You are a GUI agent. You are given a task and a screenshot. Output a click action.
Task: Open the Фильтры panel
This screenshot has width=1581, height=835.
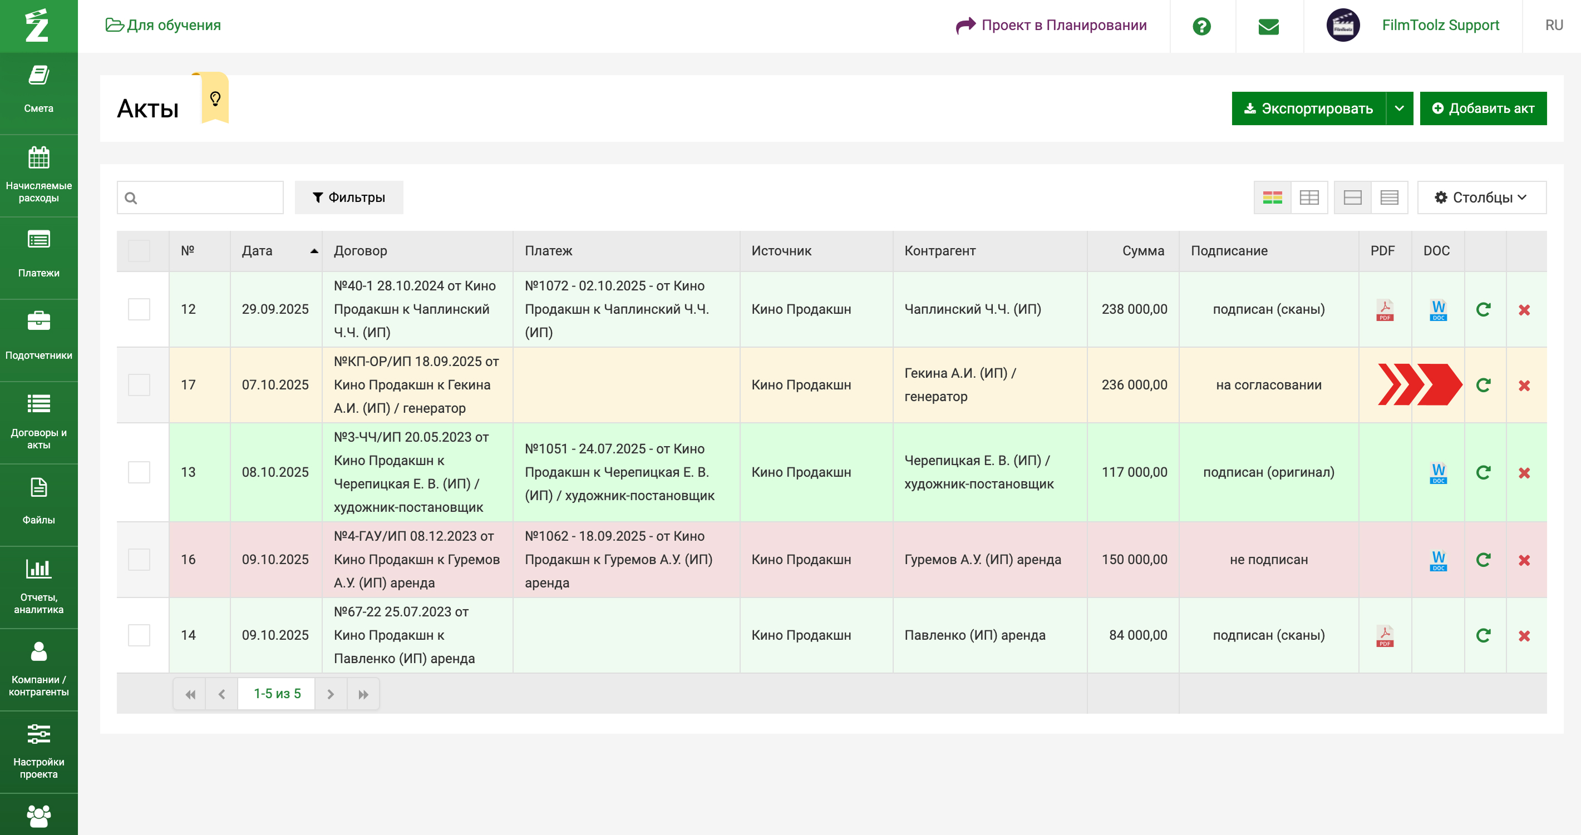coord(348,197)
